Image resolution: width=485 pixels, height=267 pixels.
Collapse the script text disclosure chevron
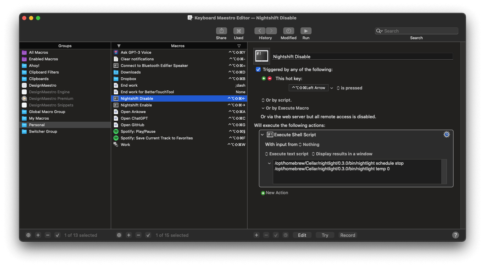269,163
